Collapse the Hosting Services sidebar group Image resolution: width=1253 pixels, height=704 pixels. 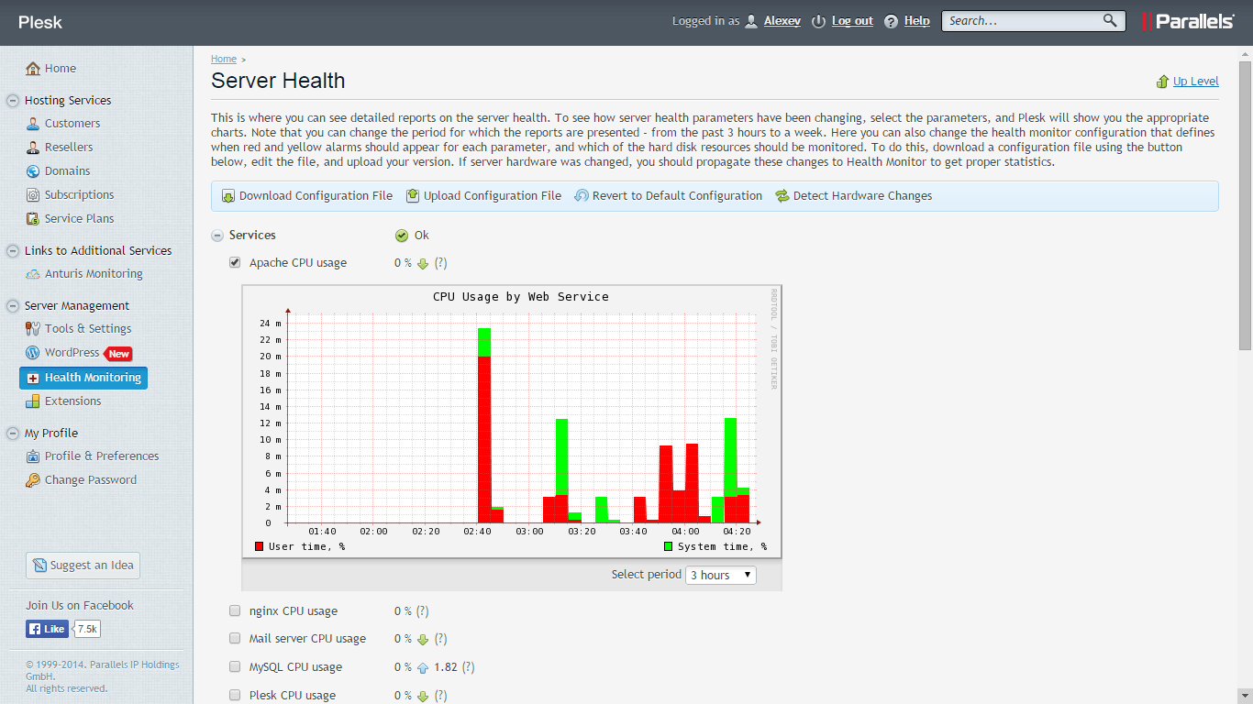click(x=13, y=101)
